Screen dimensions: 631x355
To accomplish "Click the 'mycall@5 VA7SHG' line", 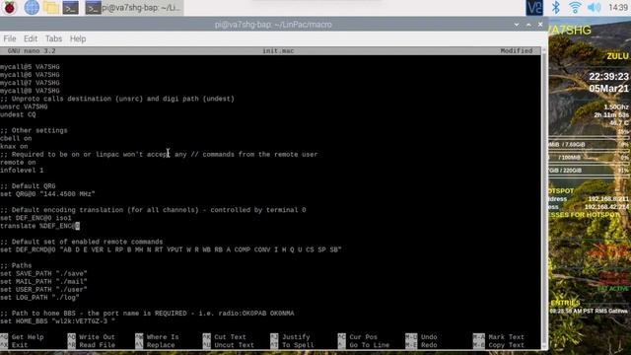I will [30, 67].
